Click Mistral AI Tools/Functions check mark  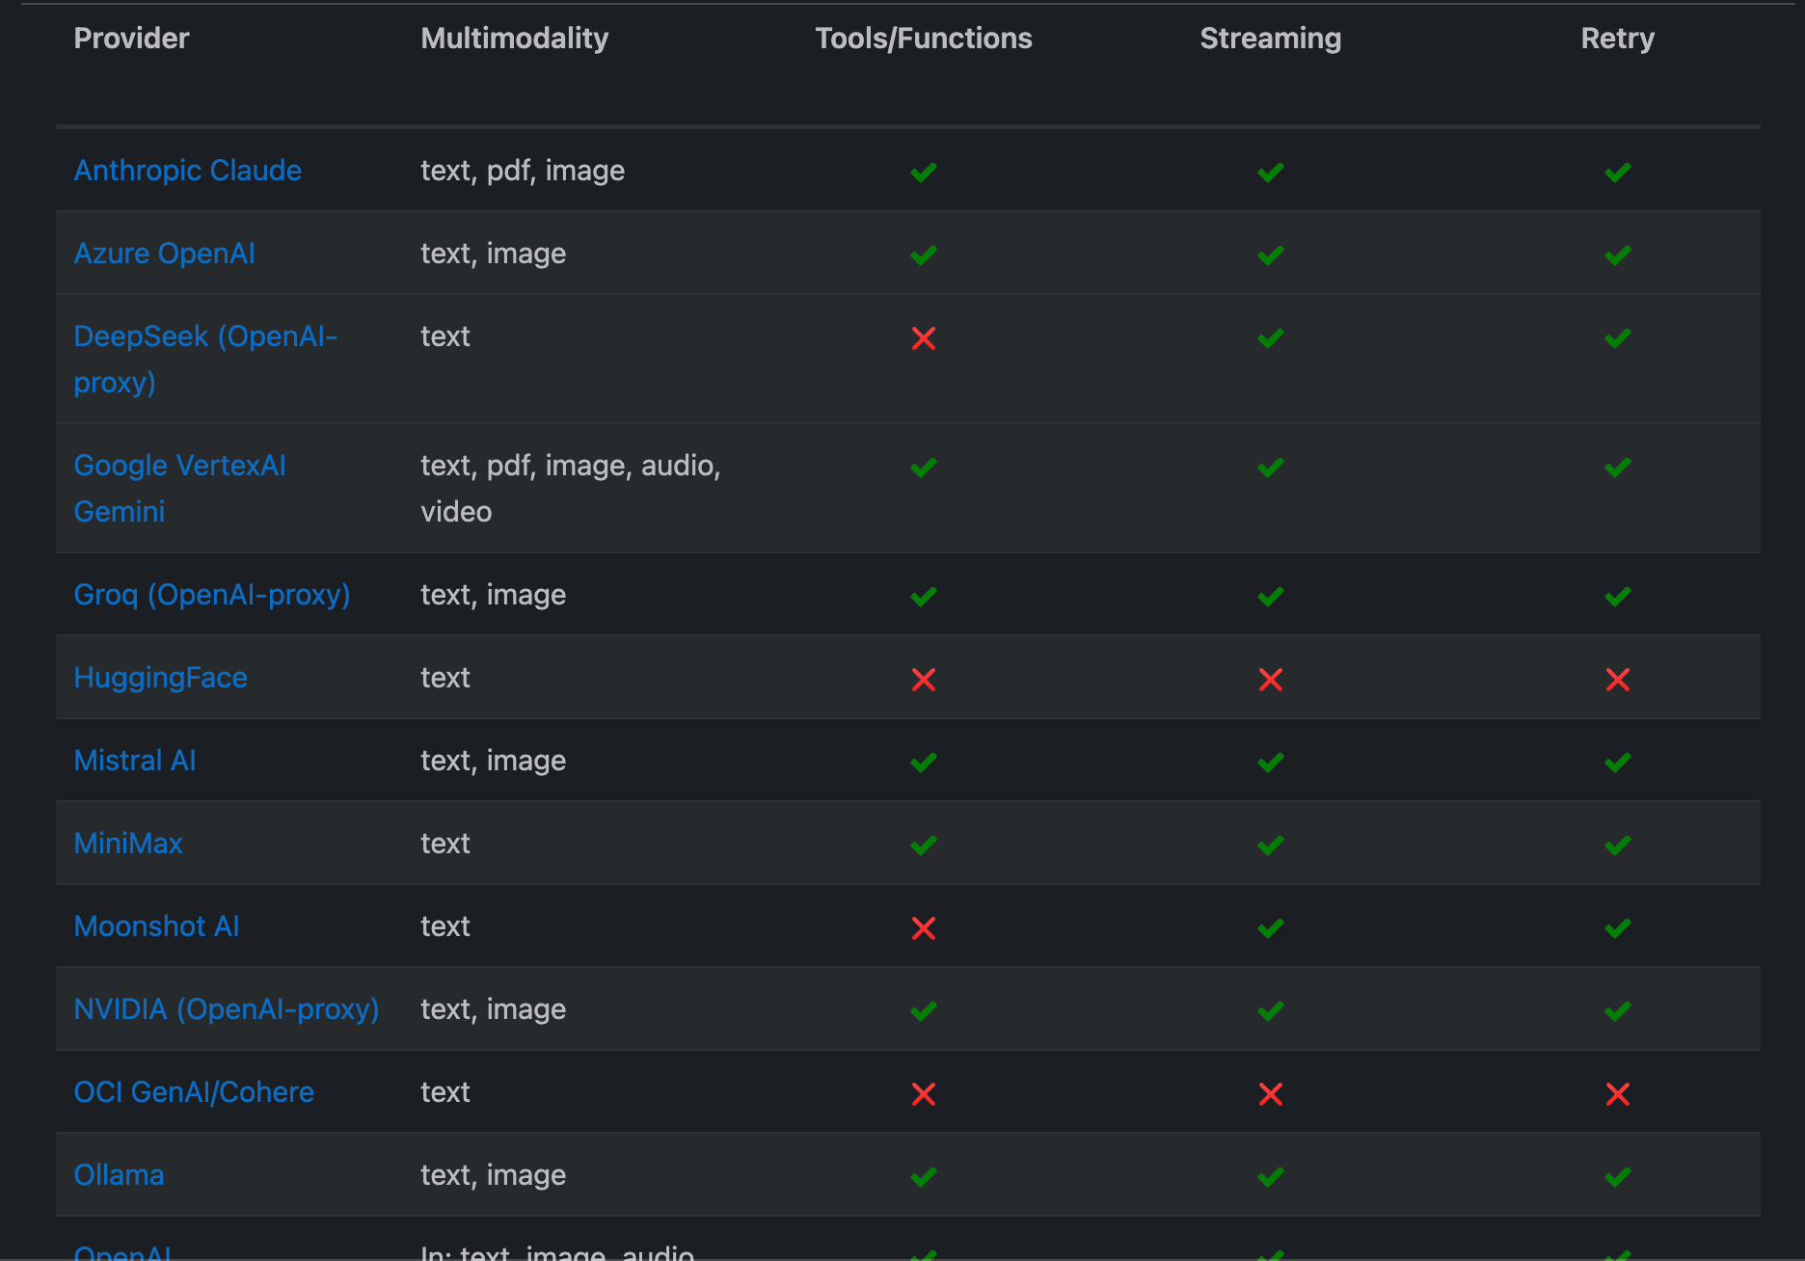pyautogui.click(x=924, y=763)
